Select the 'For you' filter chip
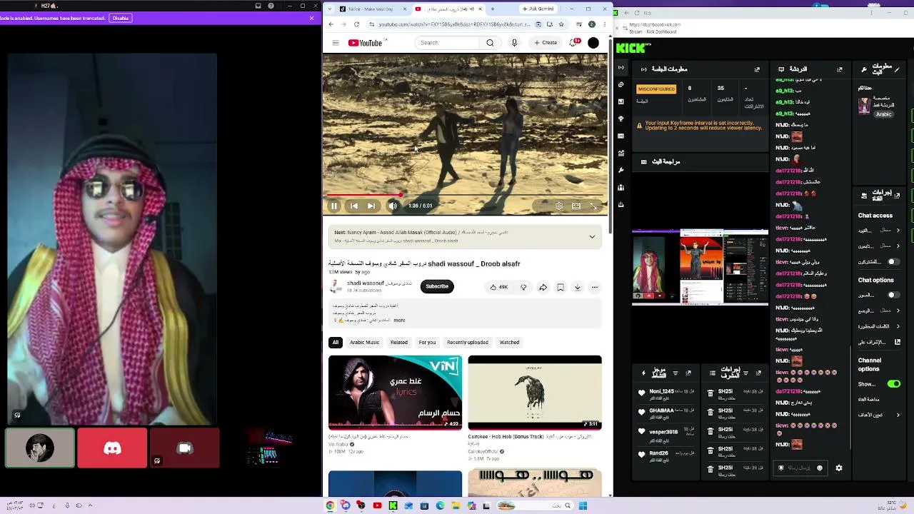This screenshot has width=914, height=514. click(x=427, y=343)
